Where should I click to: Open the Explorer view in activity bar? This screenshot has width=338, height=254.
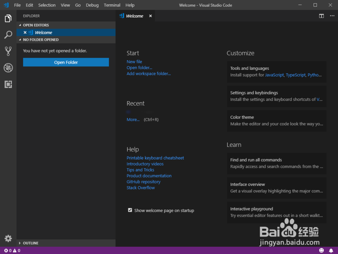[x=8, y=18]
